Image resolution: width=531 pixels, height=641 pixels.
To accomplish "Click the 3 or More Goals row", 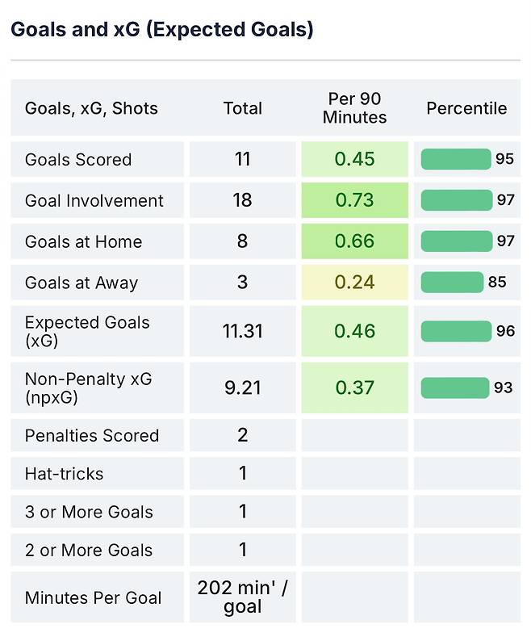I will (x=265, y=511).
